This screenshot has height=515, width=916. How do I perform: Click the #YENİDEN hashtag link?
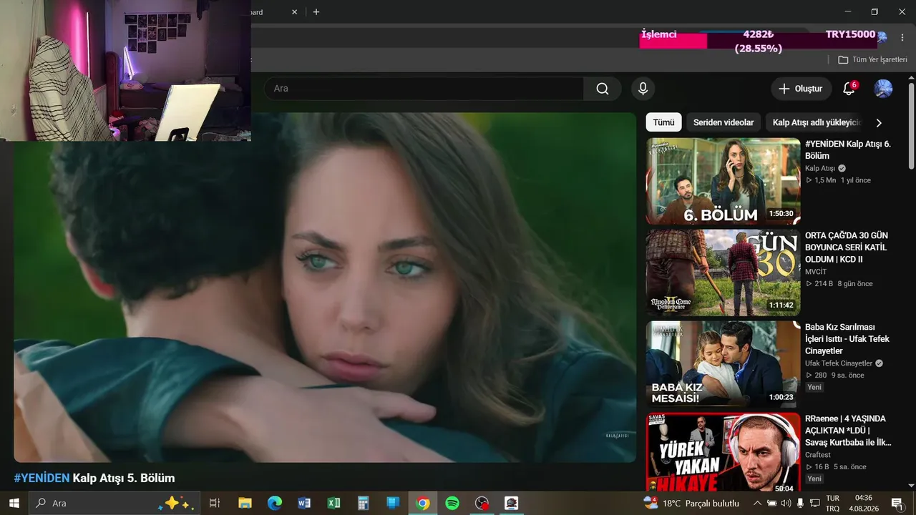click(42, 478)
